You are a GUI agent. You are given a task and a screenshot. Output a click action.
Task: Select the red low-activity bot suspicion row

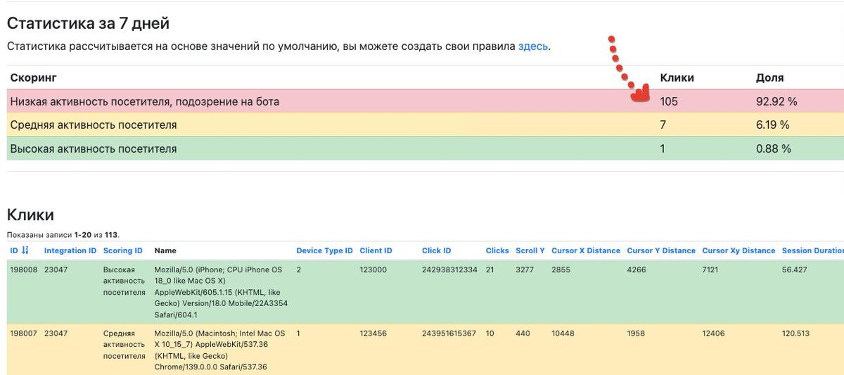click(x=426, y=101)
